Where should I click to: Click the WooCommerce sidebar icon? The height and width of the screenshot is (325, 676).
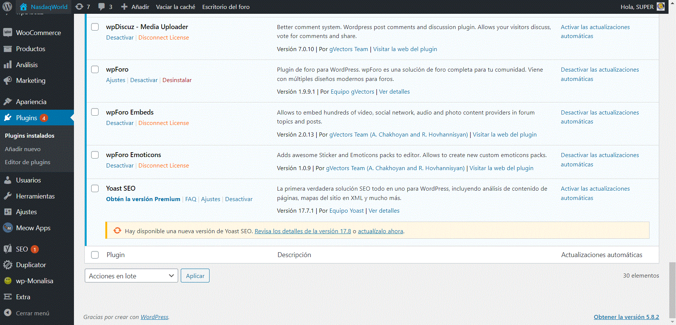tap(7, 32)
